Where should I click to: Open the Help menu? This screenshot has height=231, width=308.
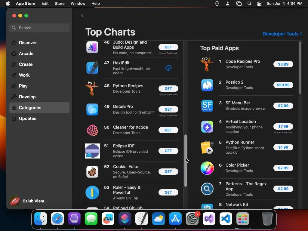tap(95, 4)
